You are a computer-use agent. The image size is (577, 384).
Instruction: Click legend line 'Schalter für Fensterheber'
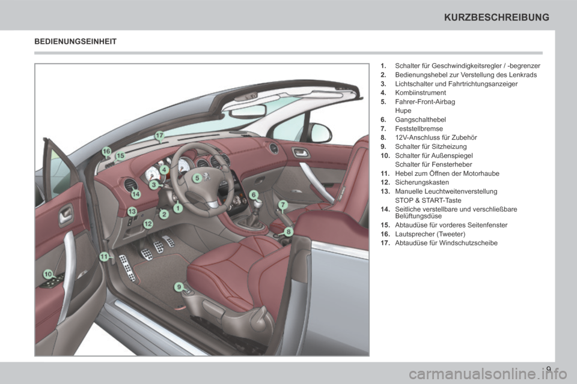(433, 164)
